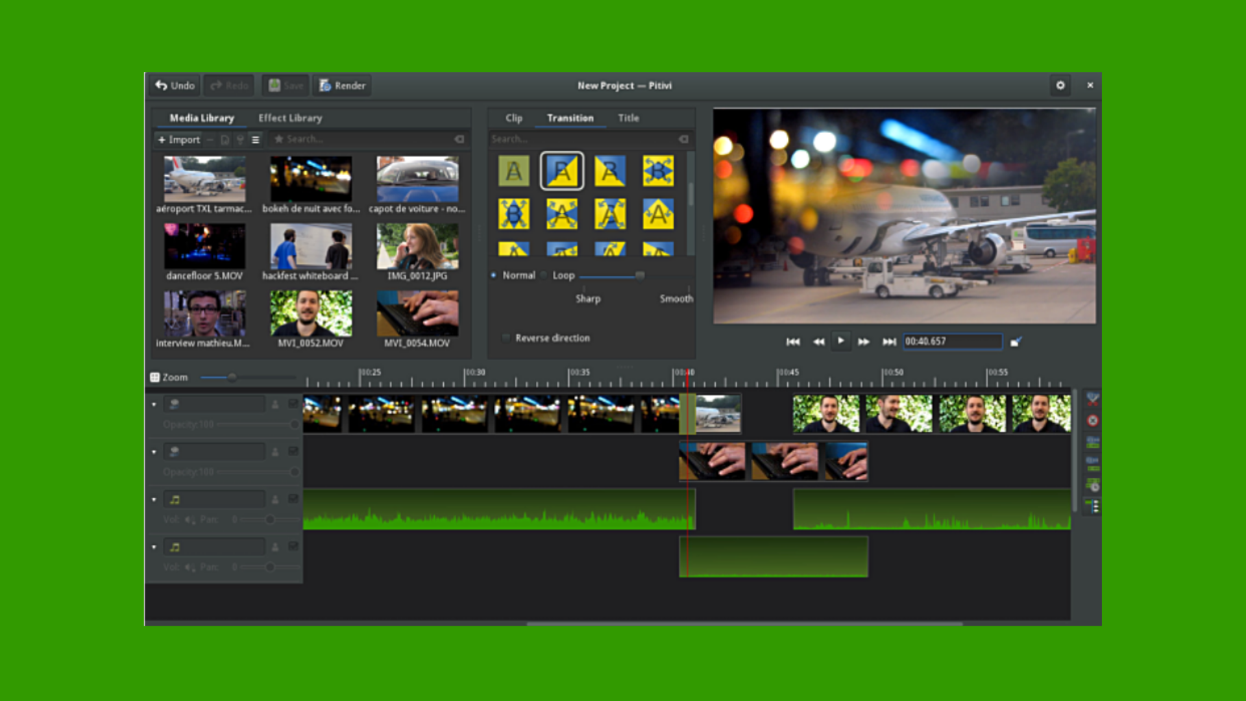Screen dimensions: 1246x701
Task: Select the highlighted second transition icon
Action: coord(562,171)
